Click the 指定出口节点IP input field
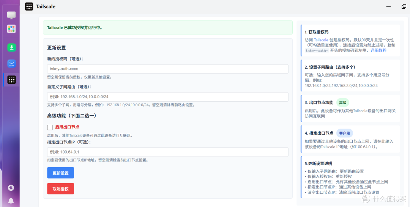Viewport: 410px width, 207px height. (168, 152)
